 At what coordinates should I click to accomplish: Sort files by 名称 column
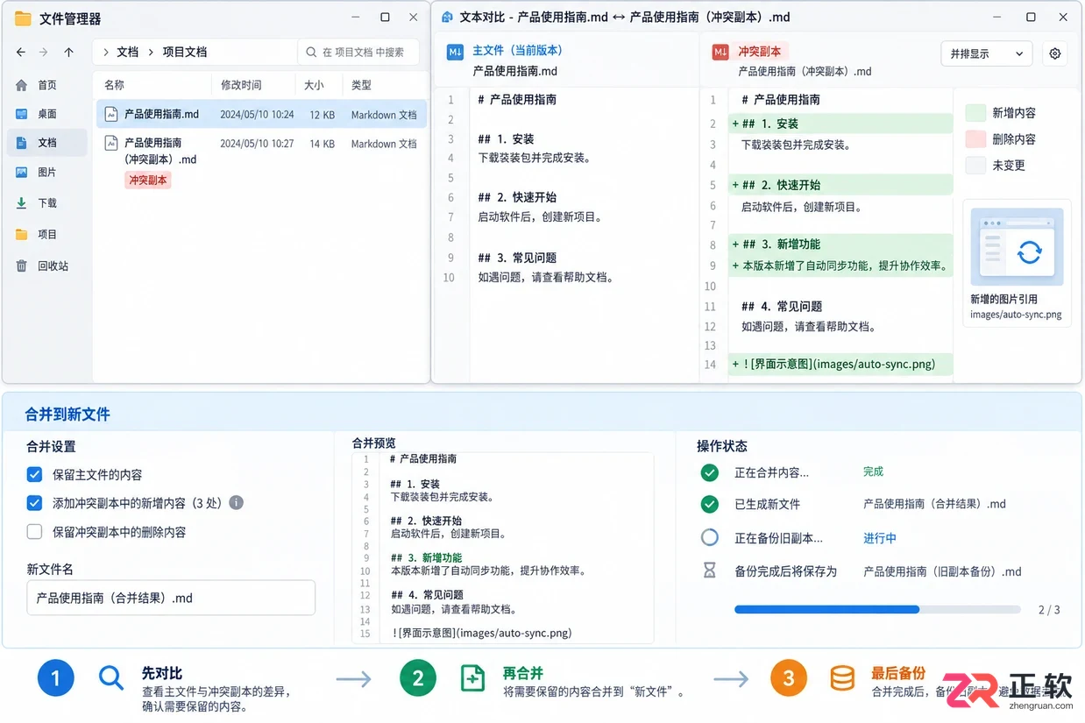[x=114, y=85]
